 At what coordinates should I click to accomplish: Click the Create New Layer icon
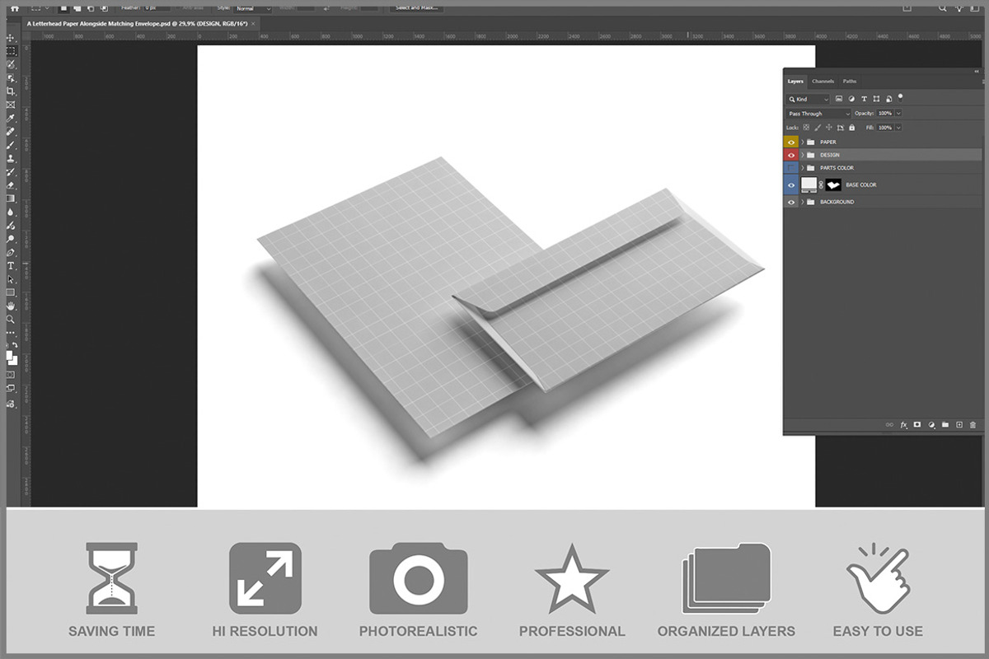click(x=959, y=424)
